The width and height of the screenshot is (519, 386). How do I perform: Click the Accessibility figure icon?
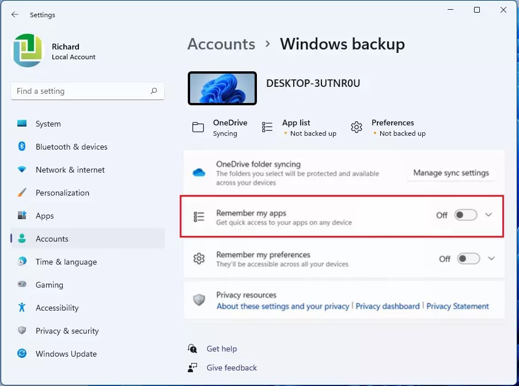pyautogui.click(x=22, y=307)
